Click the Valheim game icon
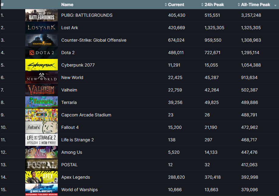 [41, 90]
